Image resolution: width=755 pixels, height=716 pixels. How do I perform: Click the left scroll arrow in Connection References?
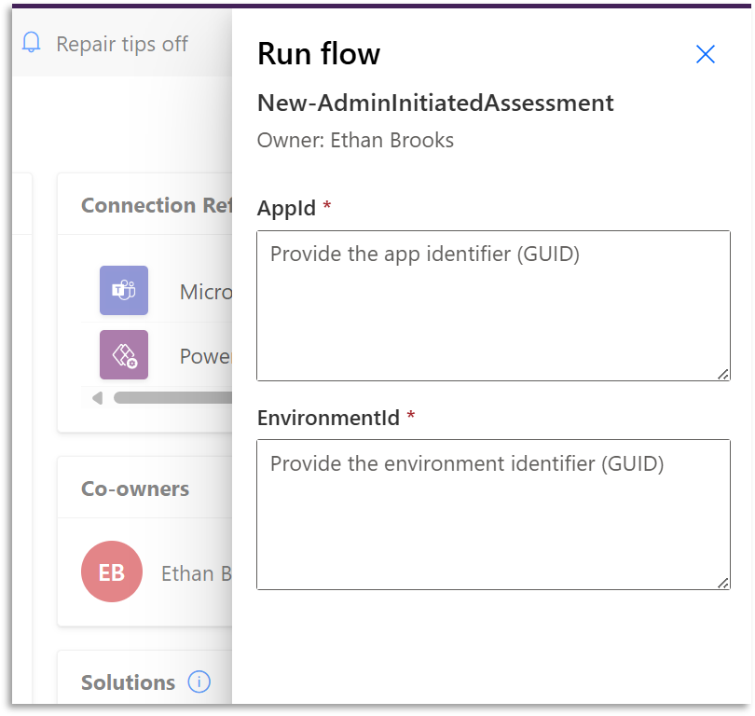point(97,398)
